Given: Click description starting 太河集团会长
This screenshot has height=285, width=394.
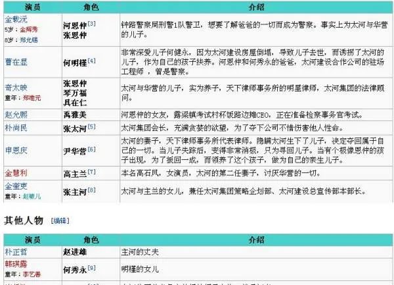Looking at the screenshot, I should click(x=232, y=128).
